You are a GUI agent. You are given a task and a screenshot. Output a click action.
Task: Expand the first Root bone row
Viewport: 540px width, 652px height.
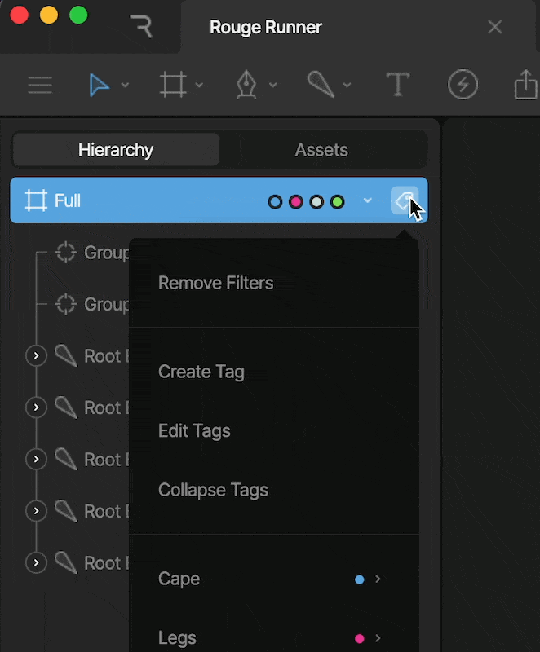tap(36, 355)
